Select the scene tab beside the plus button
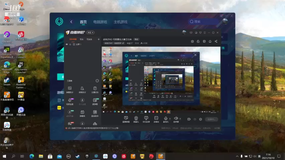The image size is (285, 160). [89, 39]
